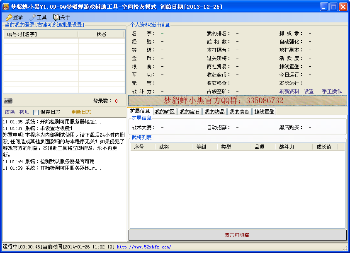Click the 手工操作 link
350x253 pixels.
332,92
